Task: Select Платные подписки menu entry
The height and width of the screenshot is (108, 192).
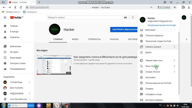Action: click(x=158, y=35)
